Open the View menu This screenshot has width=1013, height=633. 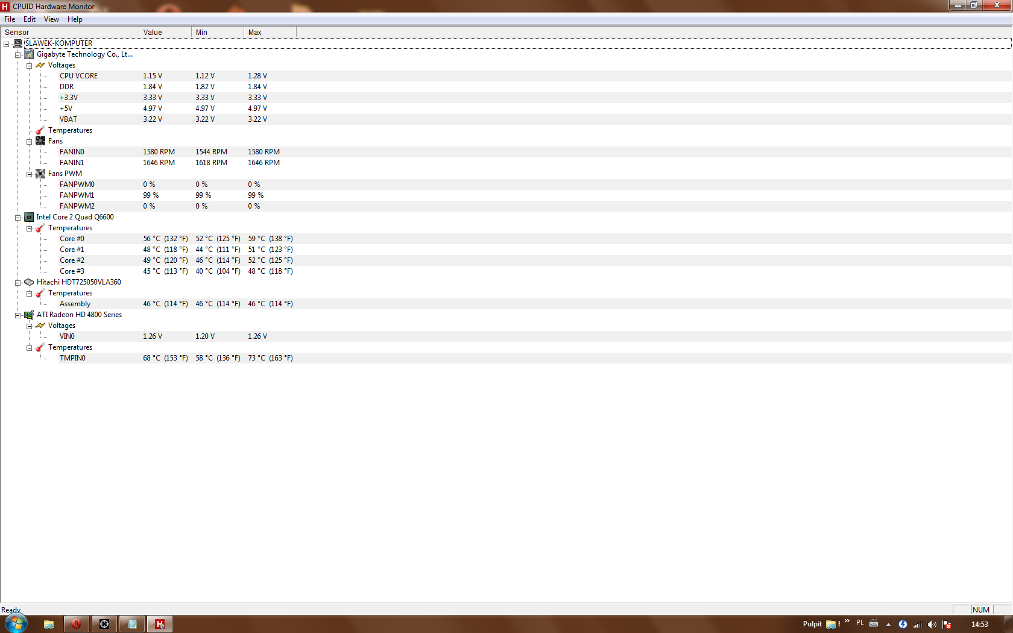(51, 19)
